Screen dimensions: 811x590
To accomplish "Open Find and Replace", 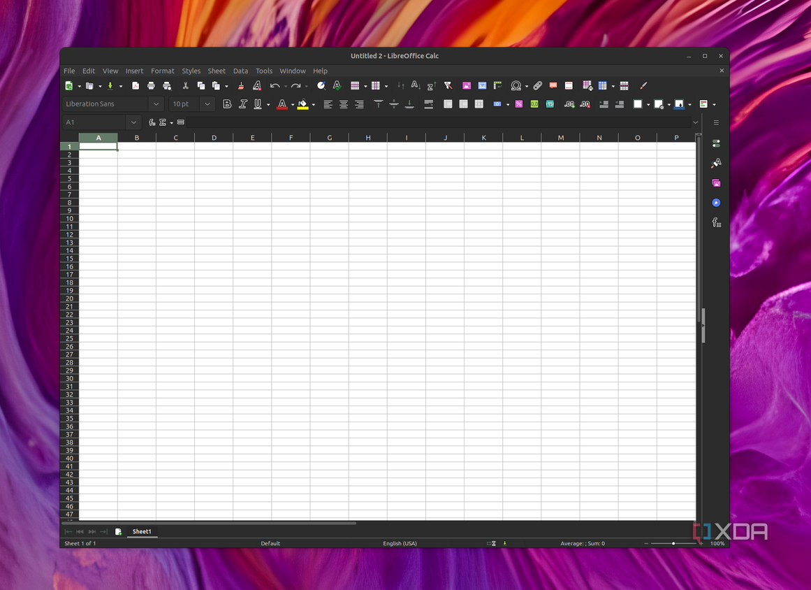I will coord(321,86).
